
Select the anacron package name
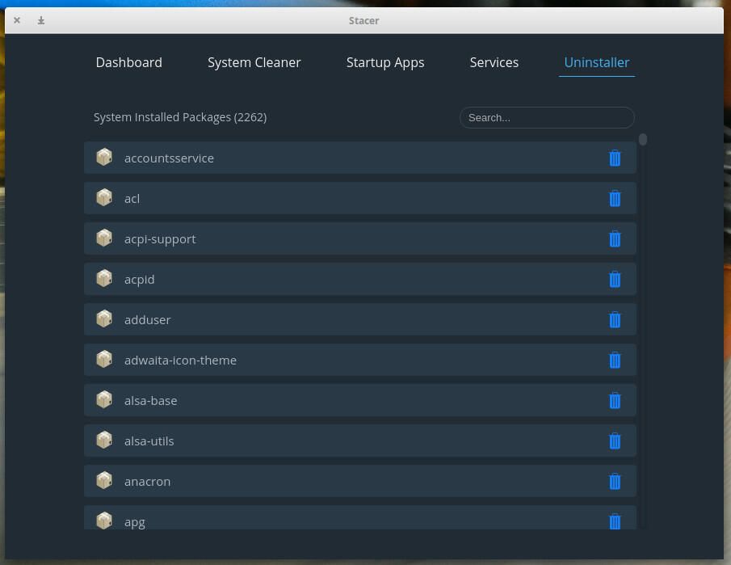(x=147, y=482)
